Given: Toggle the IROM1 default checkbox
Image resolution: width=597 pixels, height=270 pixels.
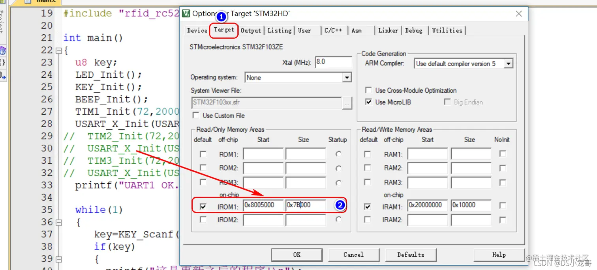Looking at the screenshot, I should pyautogui.click(x=203, y=206).
